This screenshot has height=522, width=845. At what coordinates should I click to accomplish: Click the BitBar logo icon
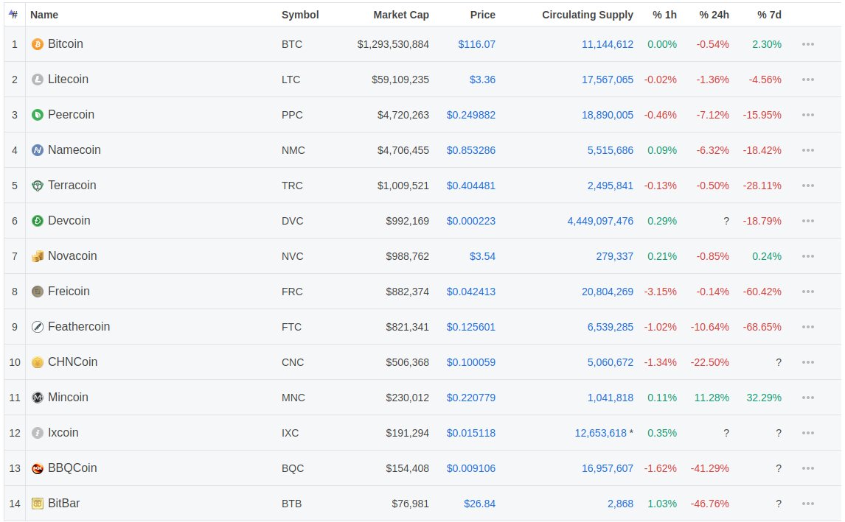click(37, 504)
